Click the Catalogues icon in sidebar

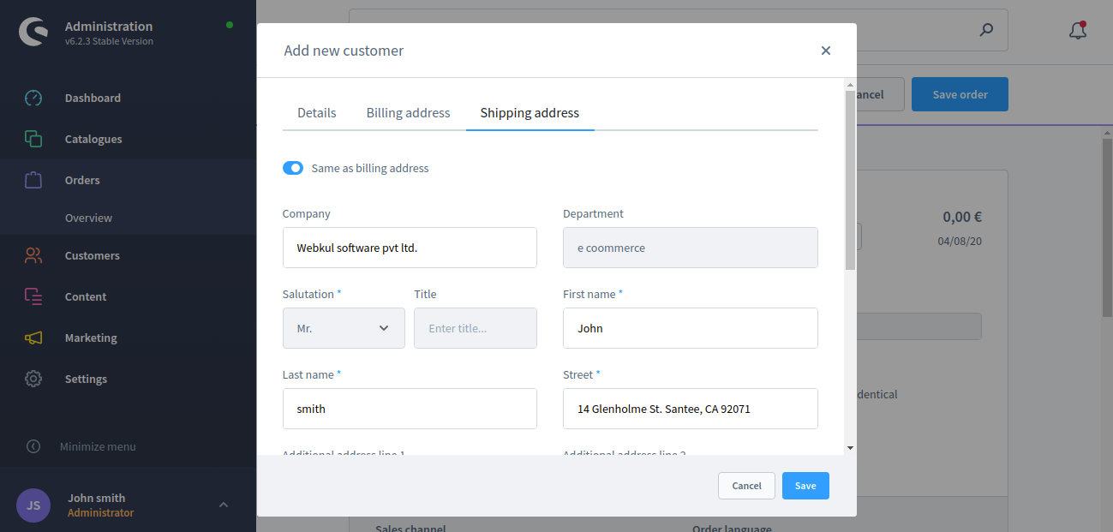[x=33, y=139]
